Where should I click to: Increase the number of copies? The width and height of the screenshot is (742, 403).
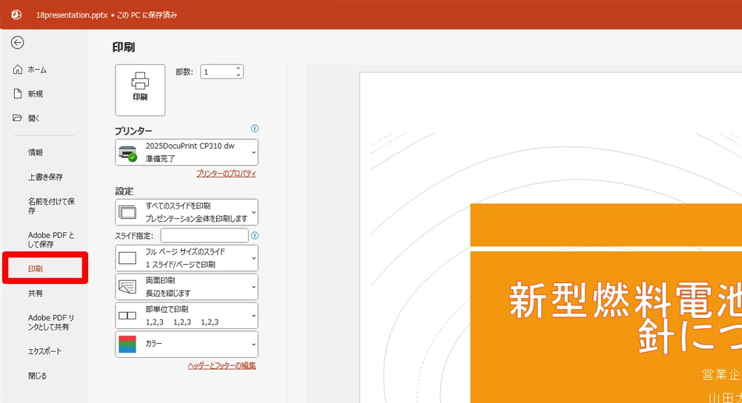(x=238, y=69)
